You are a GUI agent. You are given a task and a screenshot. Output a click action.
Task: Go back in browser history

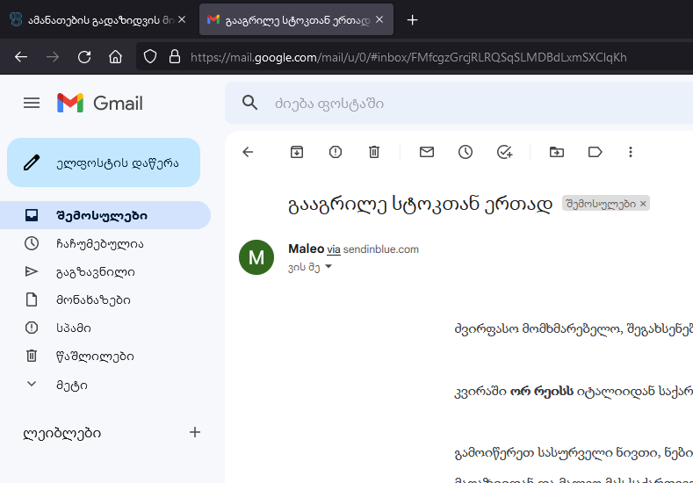click(21, 56)
